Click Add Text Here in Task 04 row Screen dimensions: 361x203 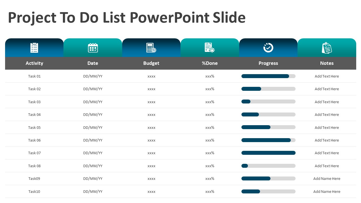click(327, 114)
